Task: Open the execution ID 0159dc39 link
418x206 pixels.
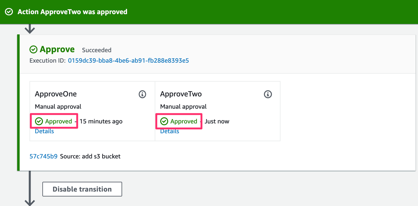Action: (128, 60)
